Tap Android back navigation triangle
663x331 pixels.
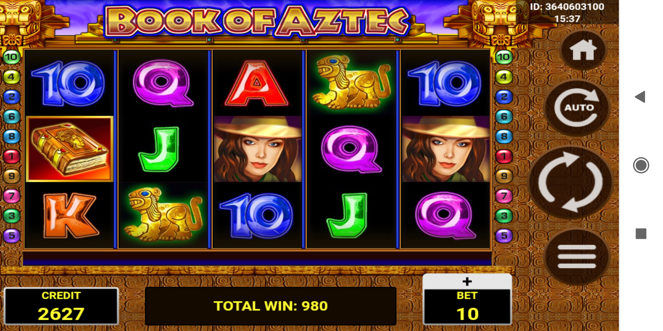point(640,97)
